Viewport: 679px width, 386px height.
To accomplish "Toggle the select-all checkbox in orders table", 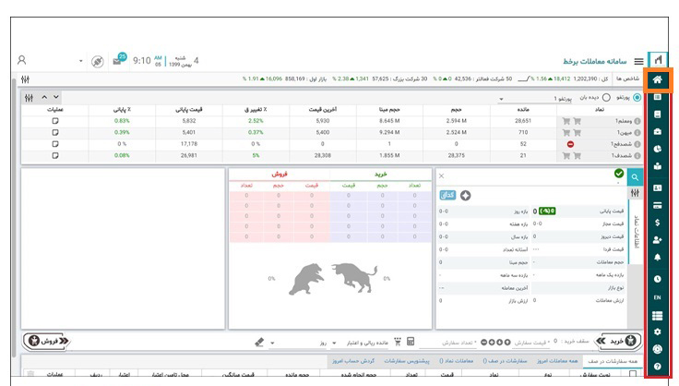I will 632,374.
